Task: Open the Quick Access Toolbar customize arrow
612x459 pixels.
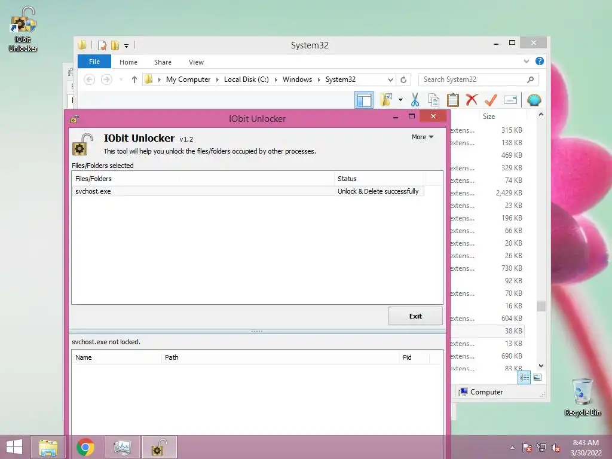Action: [x=127, y=45]
